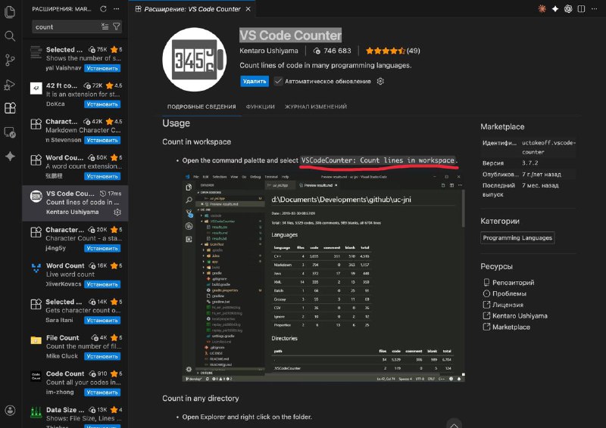This screenshot has width=606, height=428.
Task: Open the Extensions view icon
Action: [x=10, y=107]
